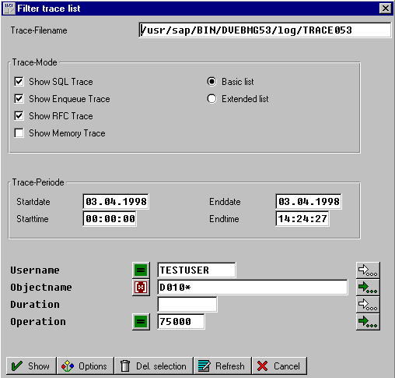Click the green equals icon beside Operation
This screenshot has width=395, height=378.
(x=141, y=322)
